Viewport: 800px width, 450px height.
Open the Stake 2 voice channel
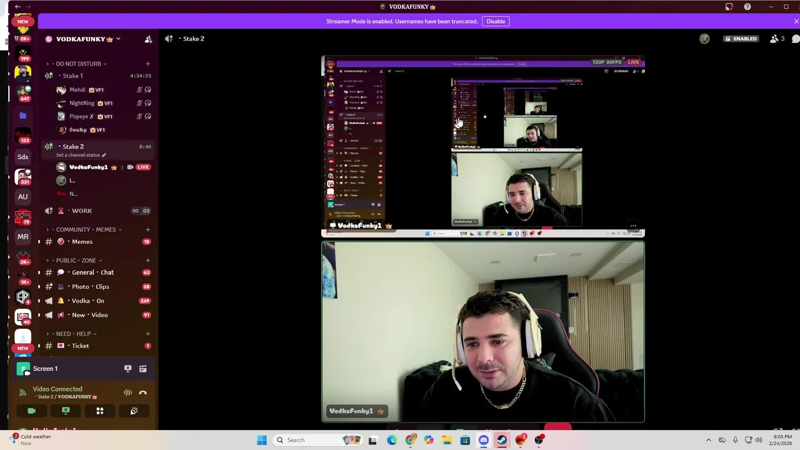97,146
